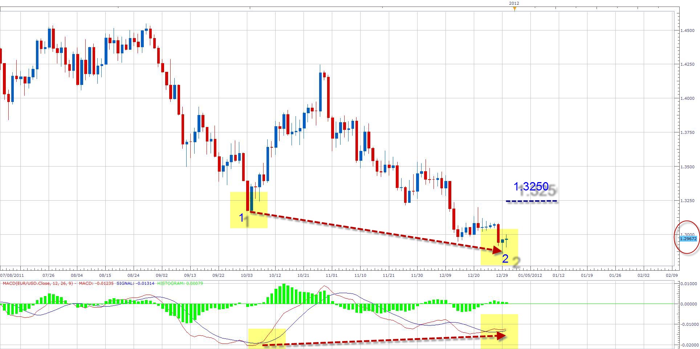Click the 10/21 date label
This screenshot has width=700, height=349.
304,275
